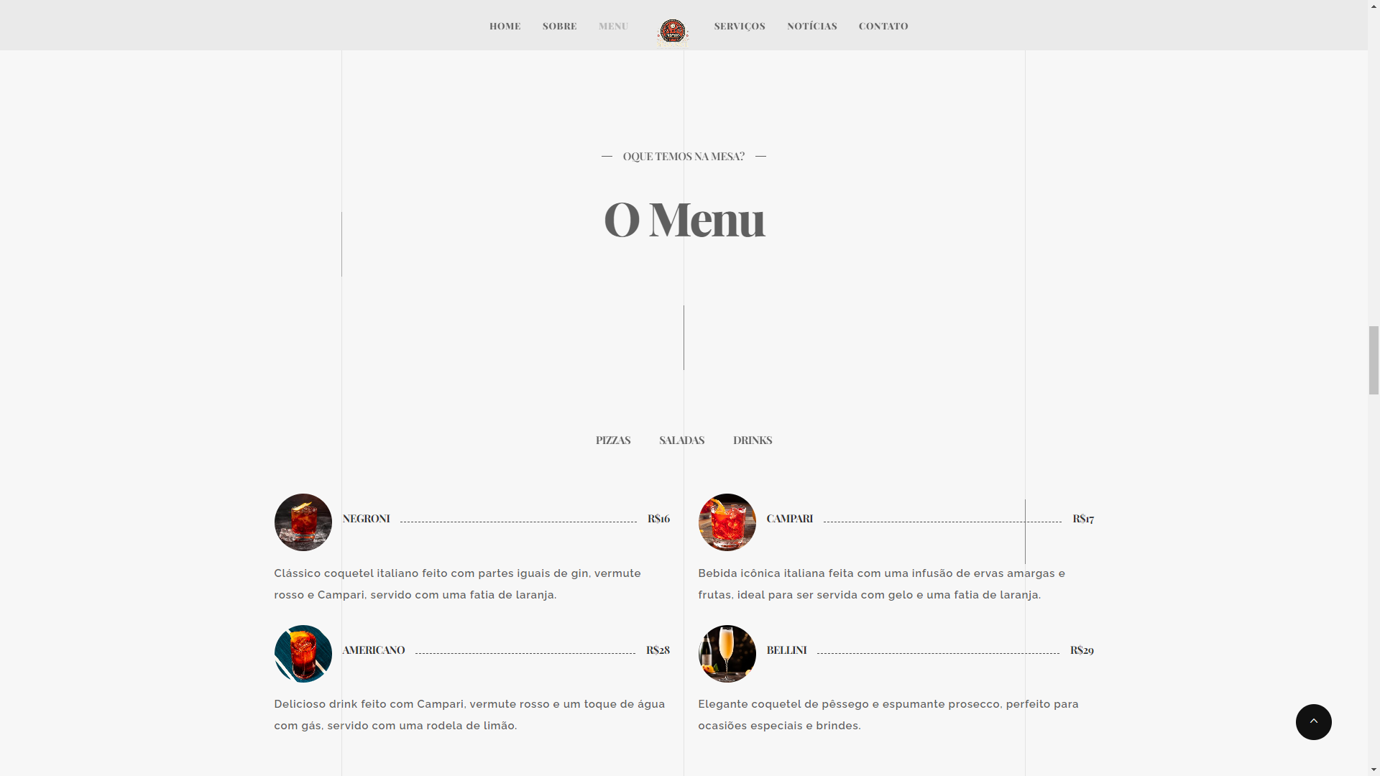Screen dimensions: 1380x776
Task: Click the NEGRONI price label RS16
Action: pyautogui.click(x=658, y=518)
